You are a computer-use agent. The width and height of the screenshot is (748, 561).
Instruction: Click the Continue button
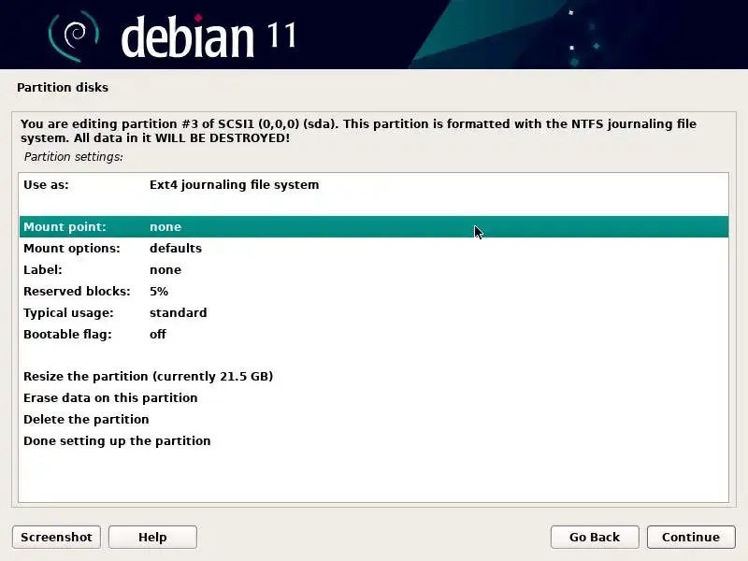point(691,537)
